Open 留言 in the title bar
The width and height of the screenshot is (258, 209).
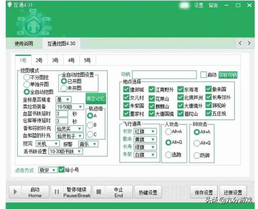click(x=213, y=5)
